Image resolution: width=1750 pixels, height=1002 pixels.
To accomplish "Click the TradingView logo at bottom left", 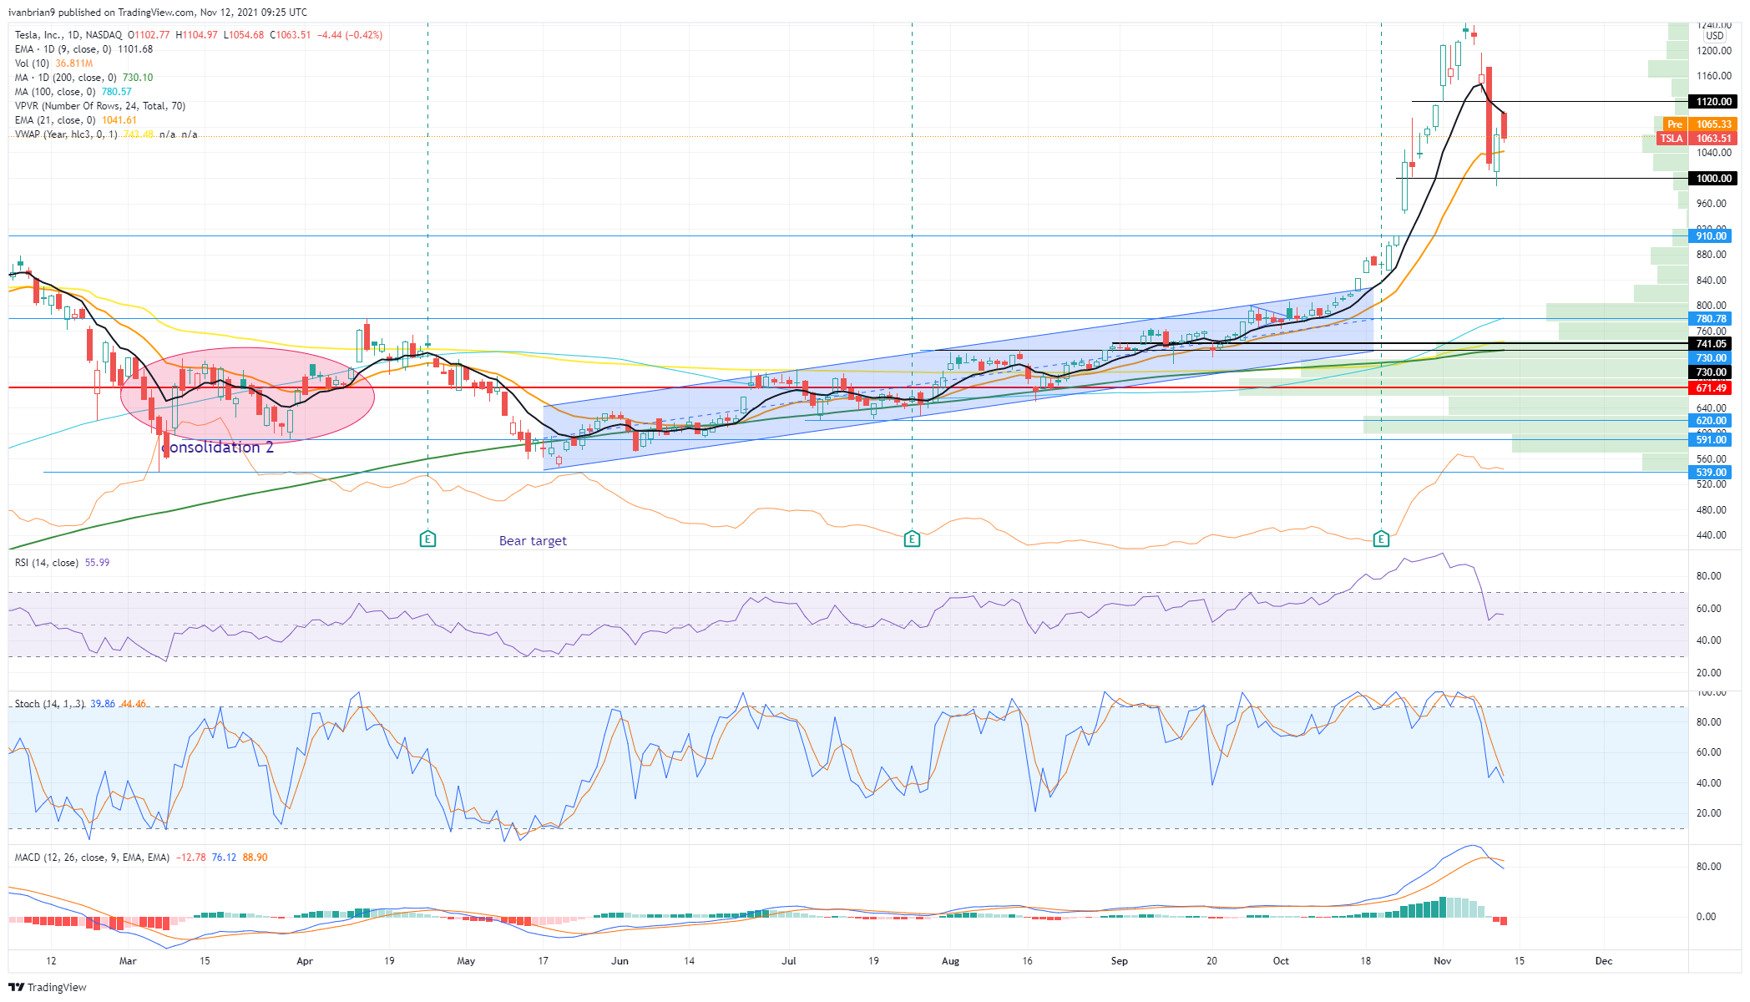I will pos(48,987).
